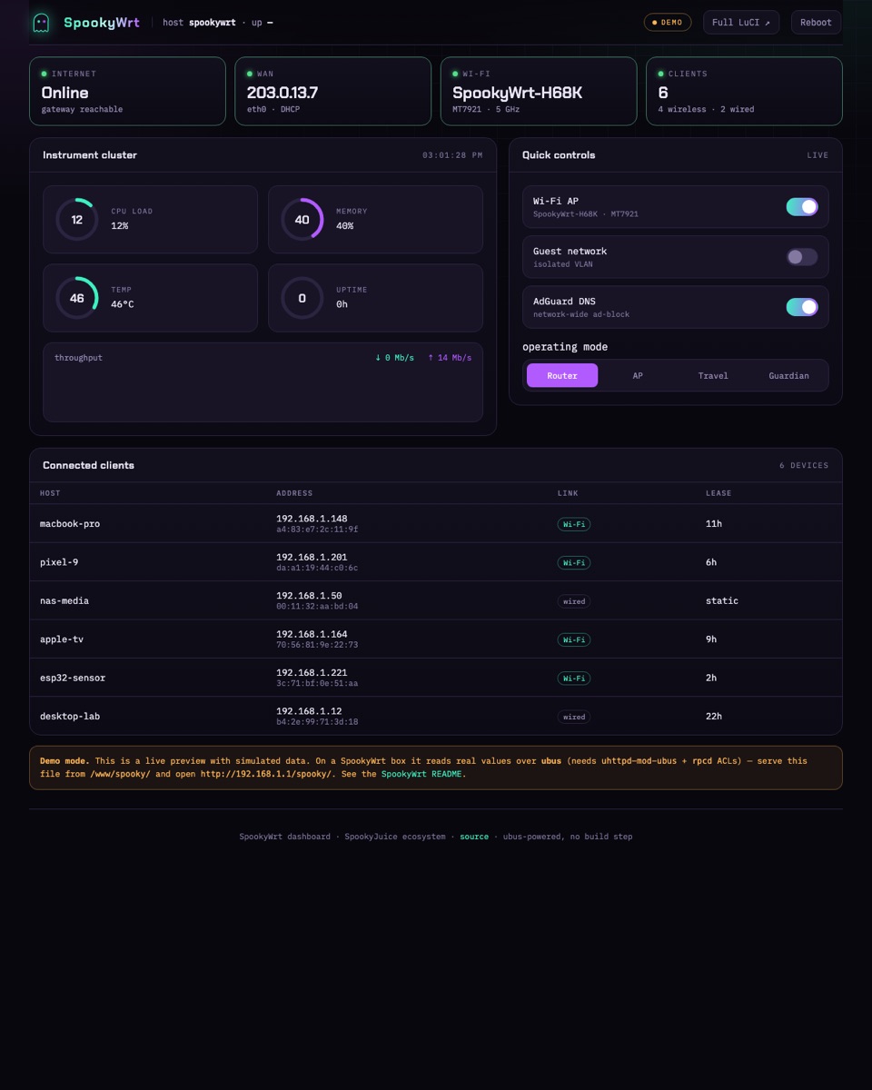
Task: Click the address 192.168.1.148
Action: [312, 519]
